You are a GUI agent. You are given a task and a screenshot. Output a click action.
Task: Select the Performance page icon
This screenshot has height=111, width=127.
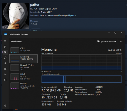(5, 52)
